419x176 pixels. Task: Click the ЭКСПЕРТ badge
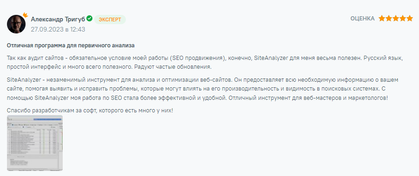[x=110, y=20]
